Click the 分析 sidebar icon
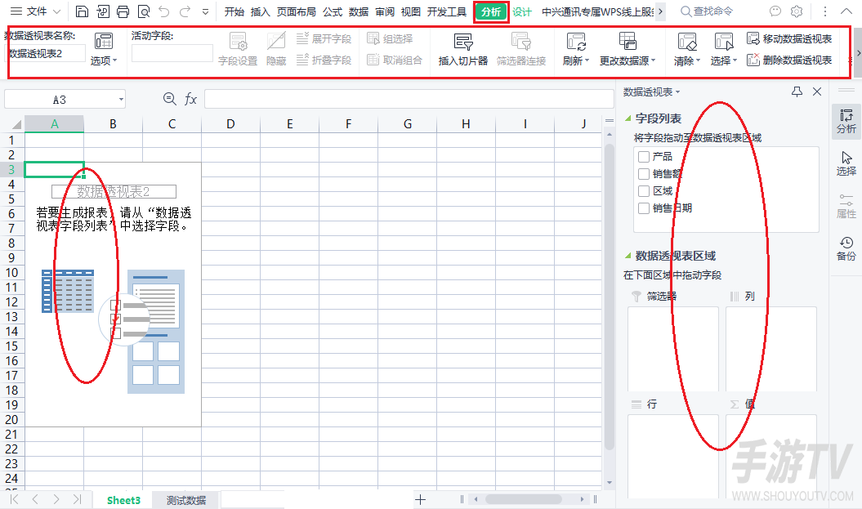Image resolution: width=862 pixels, height=509 pixels. click(846, 121)
